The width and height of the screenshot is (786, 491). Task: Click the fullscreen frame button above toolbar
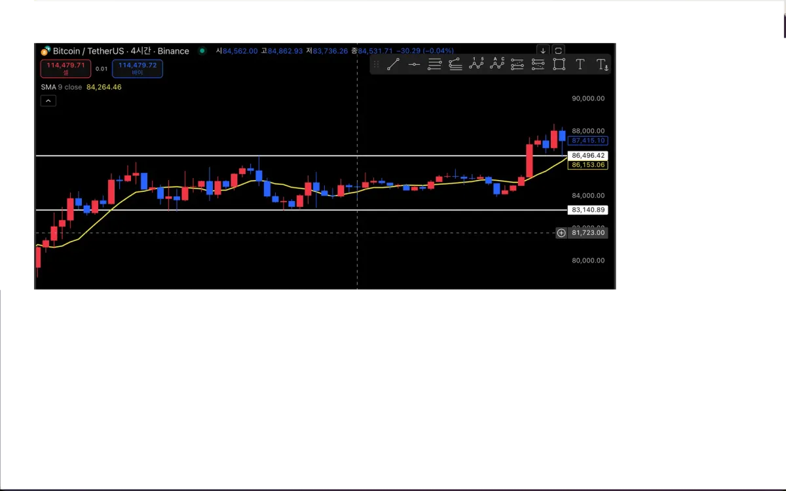pyautogui.click(x=558, y=50)
